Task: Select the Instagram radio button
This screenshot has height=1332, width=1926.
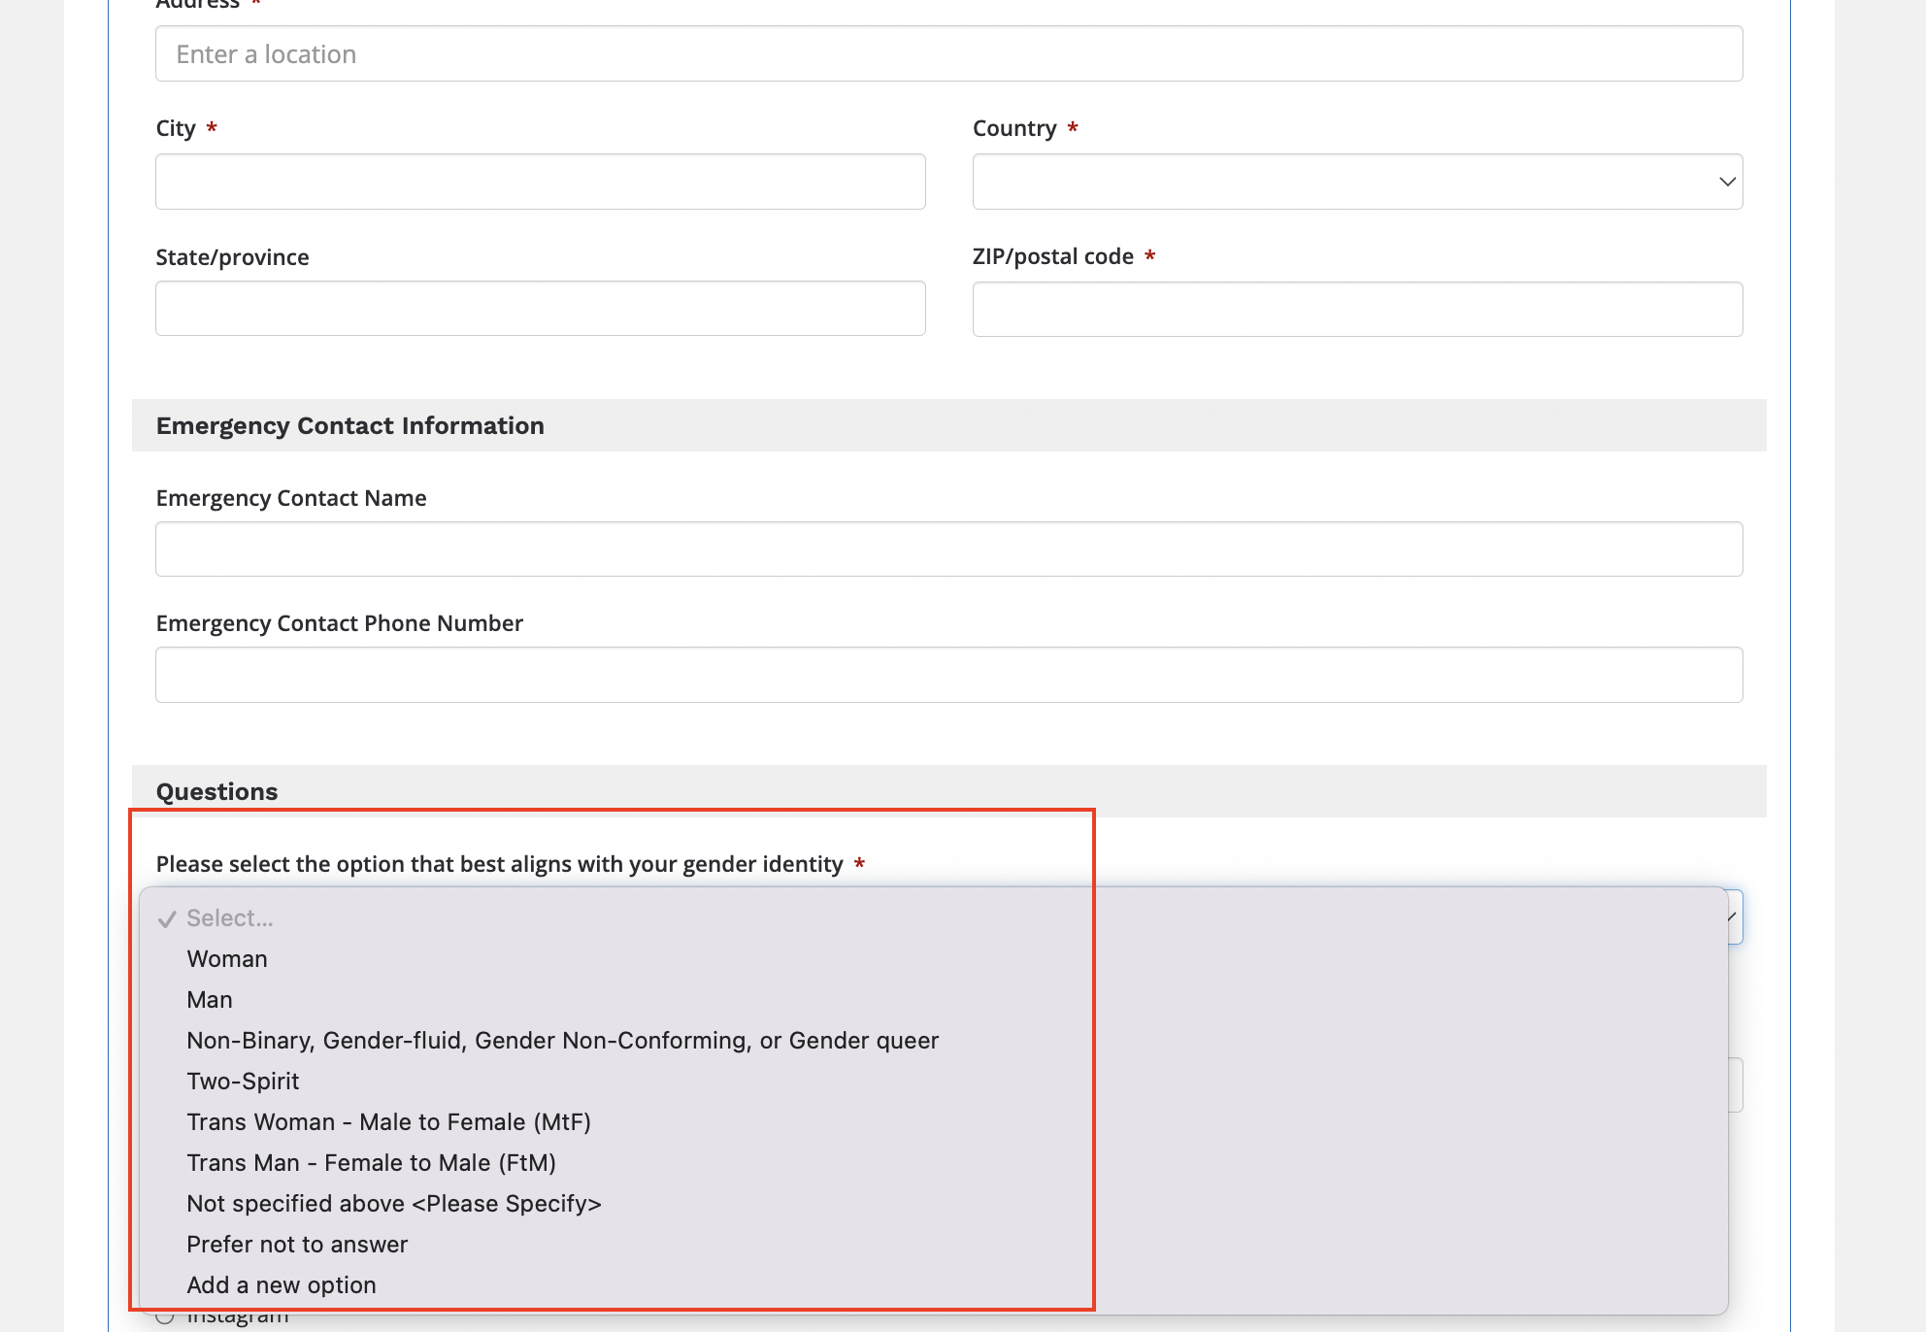Action: tap(165, 1318)
